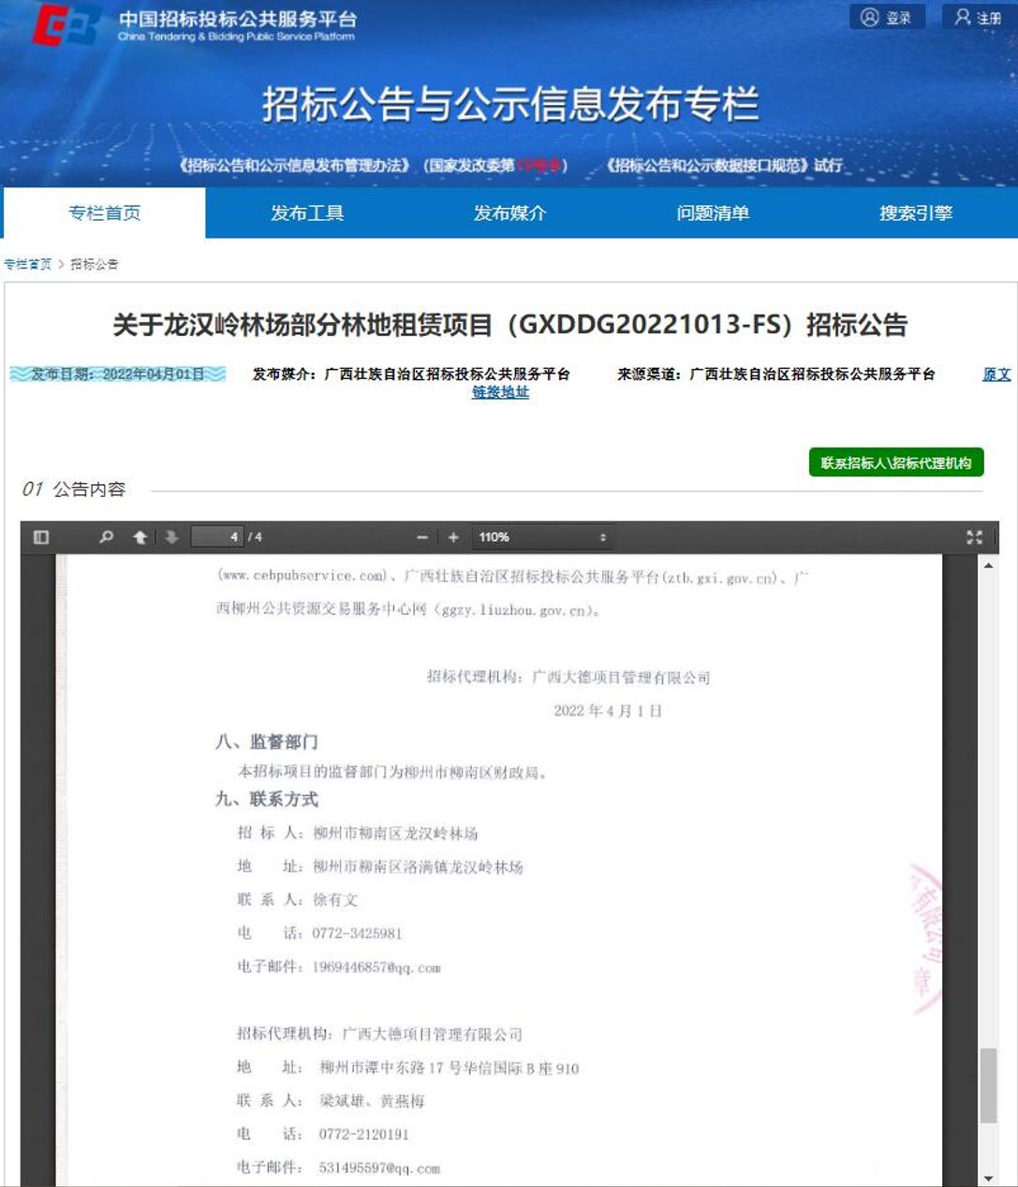The width and height of the screenshot is (1018, 1187).
Task: Click the phone number 0772-3425981
Action: (357, 933)
